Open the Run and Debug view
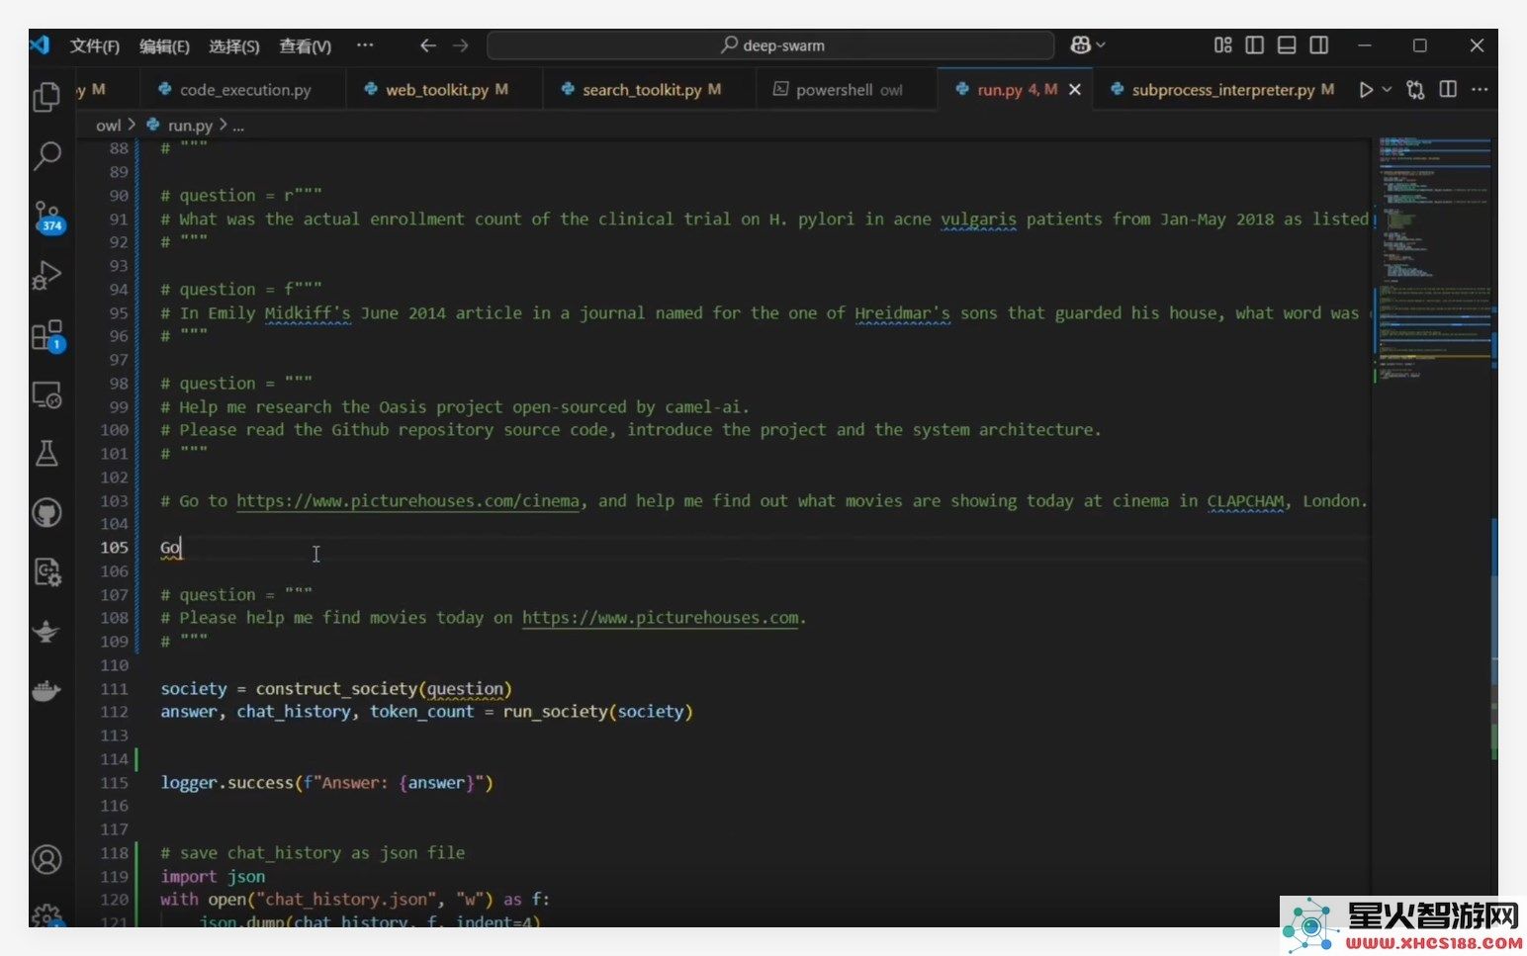This screenshot has height=956, width=1527. coord(46,275)
